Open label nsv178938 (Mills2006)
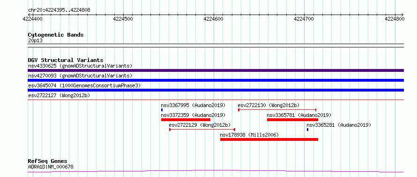Screen dimensions: 417x177 (249, 135)
